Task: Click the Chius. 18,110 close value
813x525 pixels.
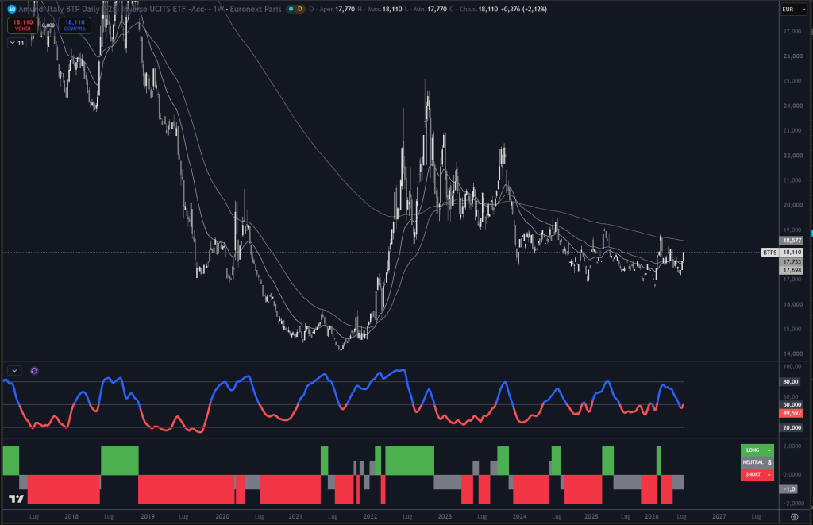Action: point(479,9)
